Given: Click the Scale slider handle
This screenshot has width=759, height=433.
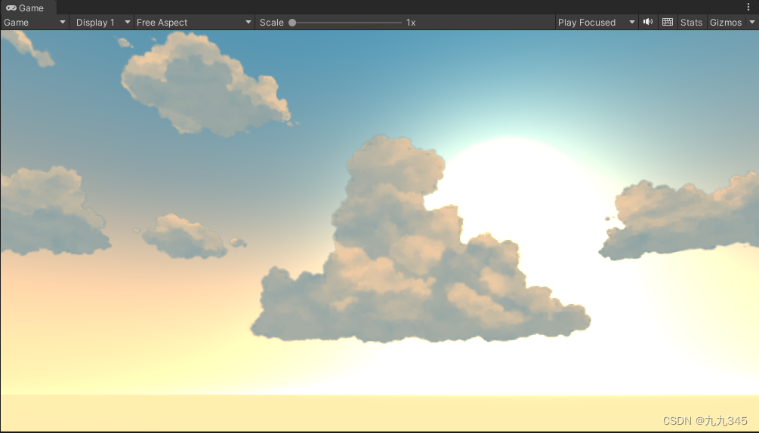Looking at the screenshot, I should (292, 22).
